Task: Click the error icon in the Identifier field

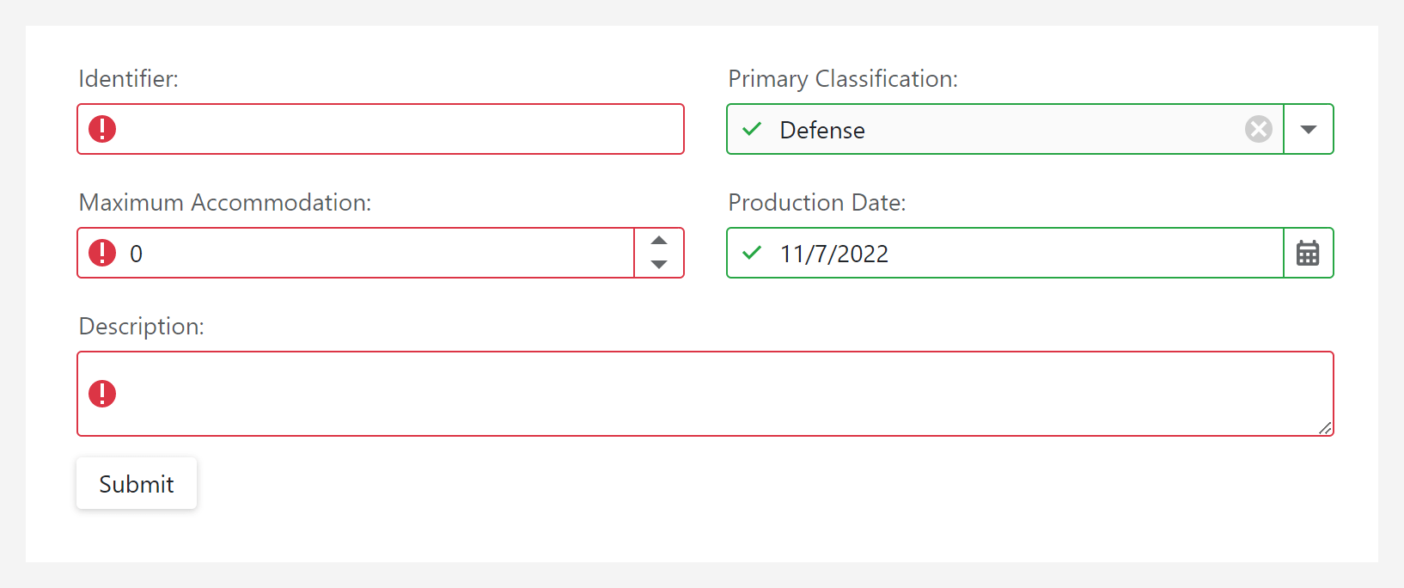Action: pyautogui.click(x=101, y=128)
